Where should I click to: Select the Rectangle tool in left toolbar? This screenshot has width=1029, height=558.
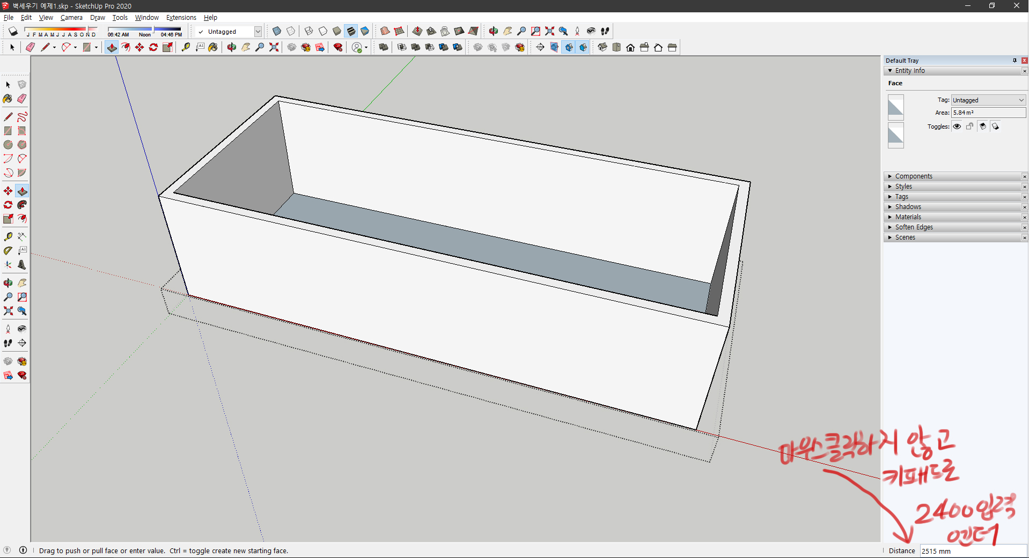(8, 131)
